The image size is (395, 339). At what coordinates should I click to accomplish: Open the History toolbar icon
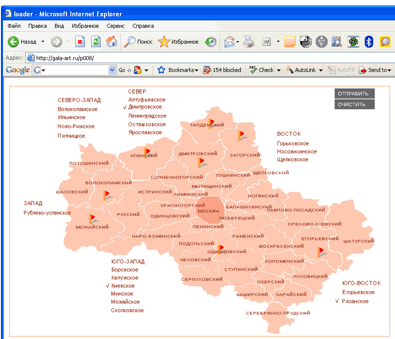(211, 42)
